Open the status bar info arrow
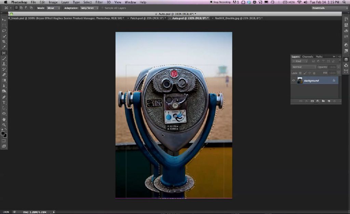Image resolution: width=350 pixels, height=214 pixels. [54, 212]
